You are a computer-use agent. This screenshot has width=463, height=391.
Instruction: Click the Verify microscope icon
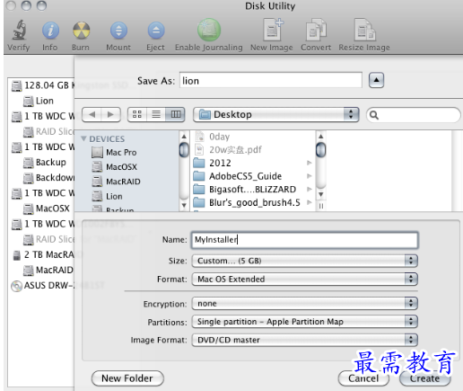[19, 30]
